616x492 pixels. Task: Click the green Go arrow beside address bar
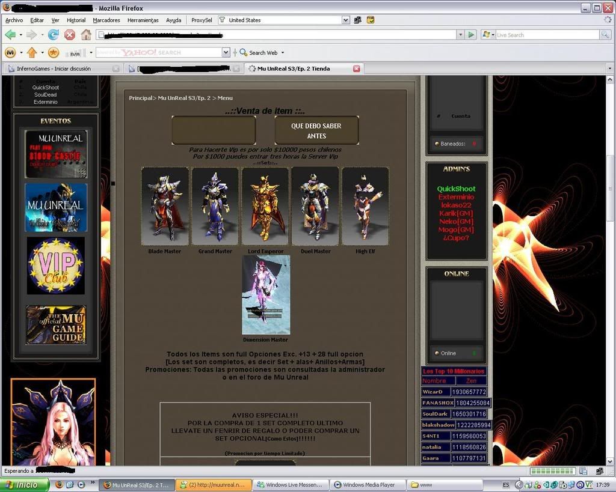point(471,35)
